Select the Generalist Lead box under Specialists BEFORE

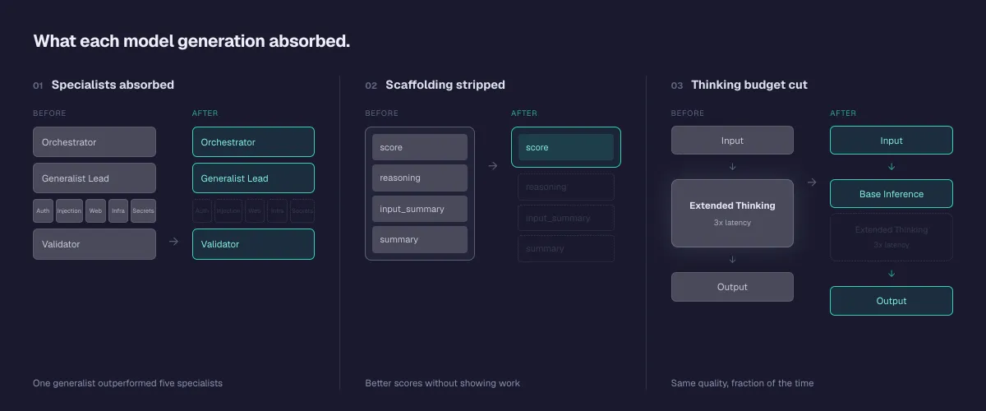coord(94,178)
